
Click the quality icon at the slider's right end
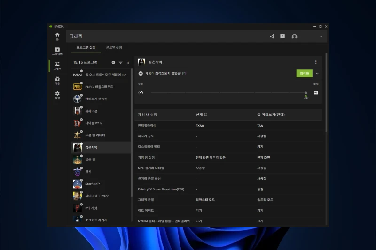coord(316,92)
